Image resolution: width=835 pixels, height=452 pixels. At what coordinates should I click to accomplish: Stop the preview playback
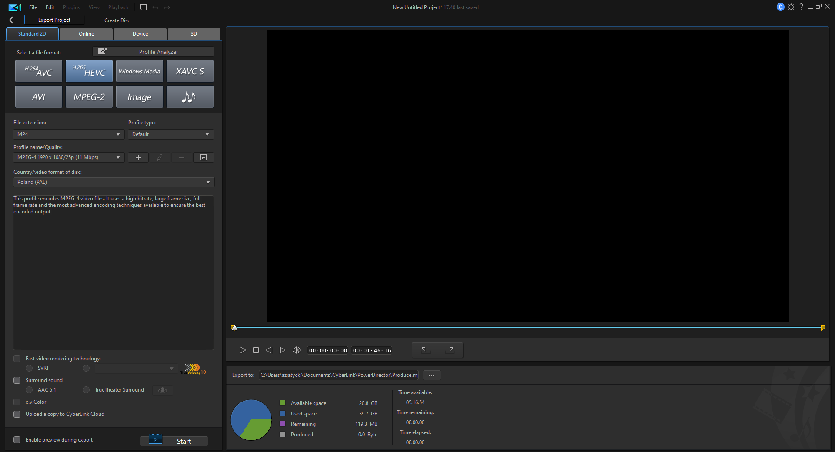pyautogui.click(x=256, y=350)
